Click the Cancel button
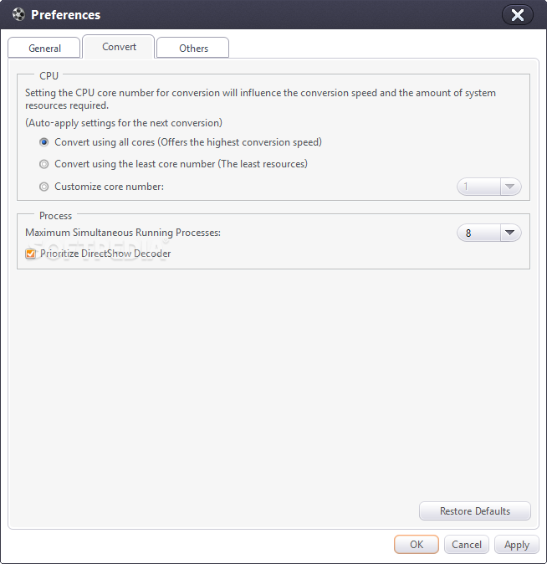 pyautogui.click(x=467, y=545)
